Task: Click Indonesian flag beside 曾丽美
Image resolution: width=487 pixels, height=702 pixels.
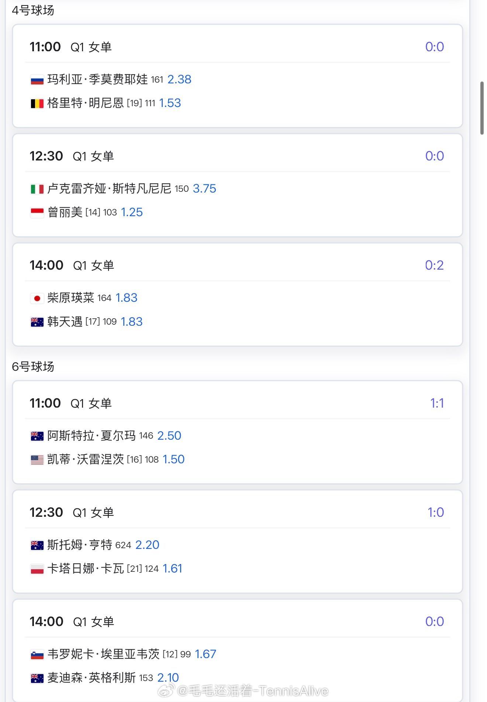Action: (x=37, y=212)
